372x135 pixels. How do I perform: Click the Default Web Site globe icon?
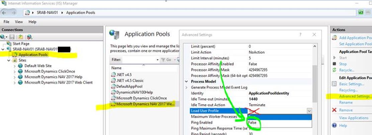tap(20, 66)
